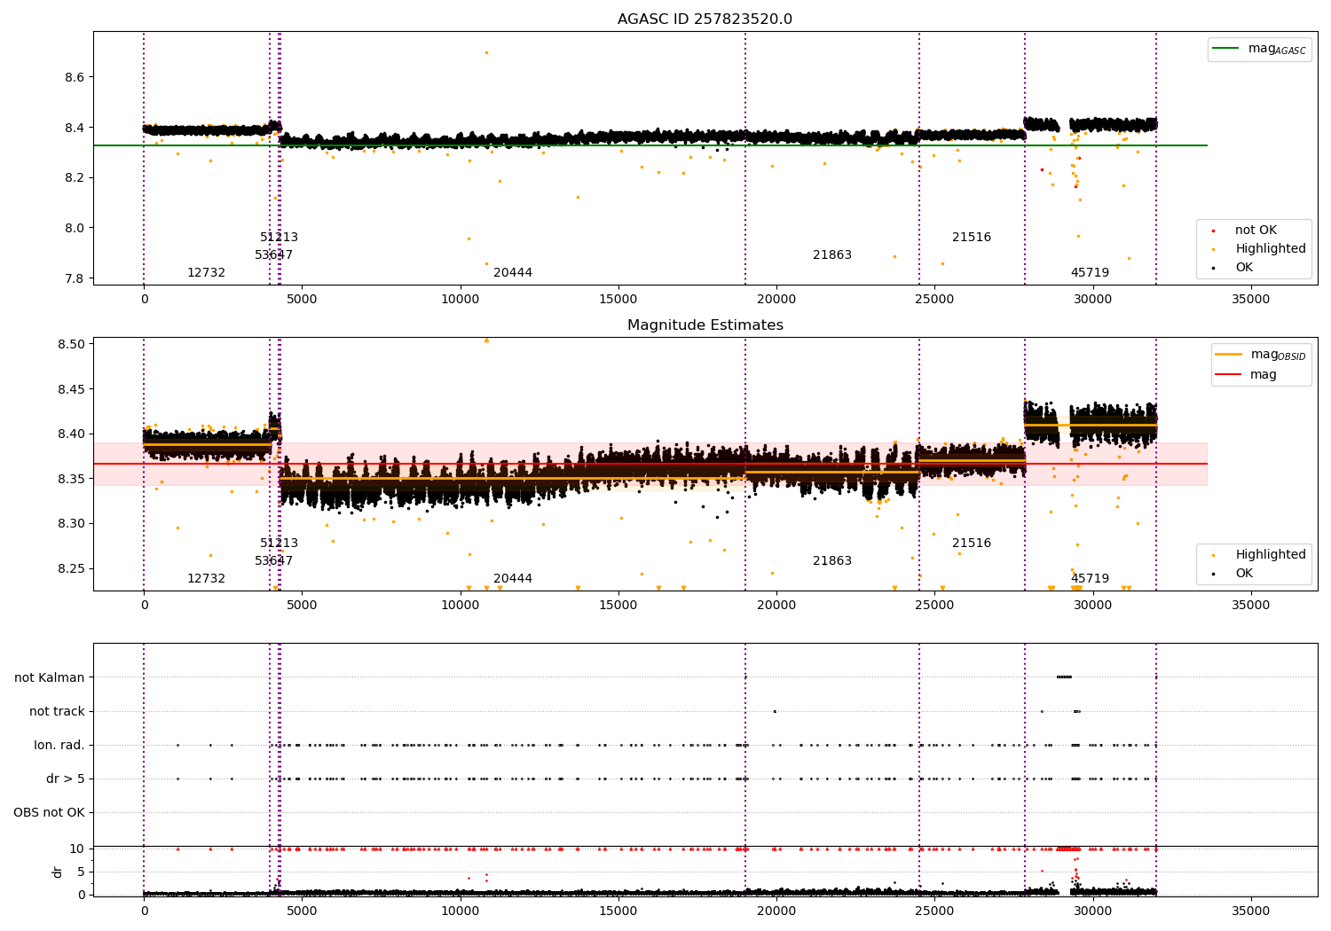This screenshot has height=931, width=1331.
Task: Click the 'AGASC ID 257823520.0' plot title
Action: (x=705, y=20)
